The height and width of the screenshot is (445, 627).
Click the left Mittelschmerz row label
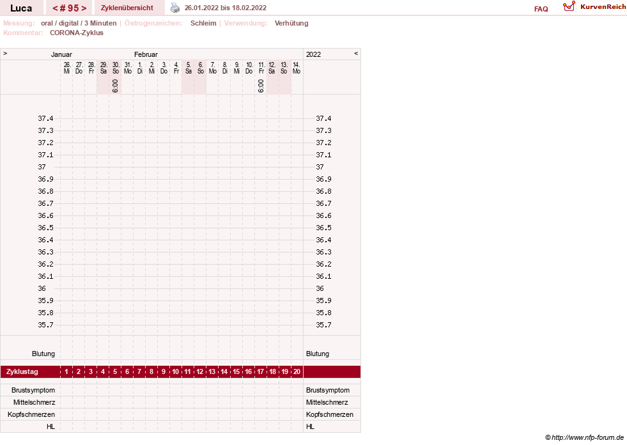(x=34, y=402)
